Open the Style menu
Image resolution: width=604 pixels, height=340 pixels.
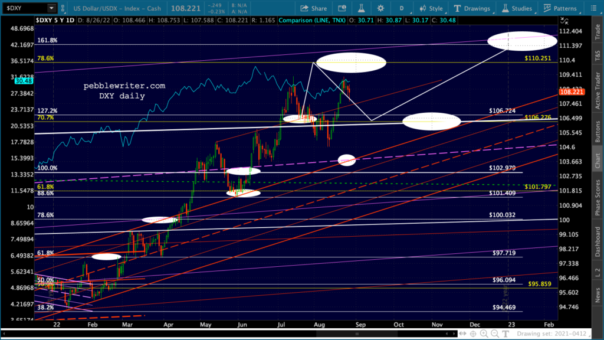tap(431, 8)
